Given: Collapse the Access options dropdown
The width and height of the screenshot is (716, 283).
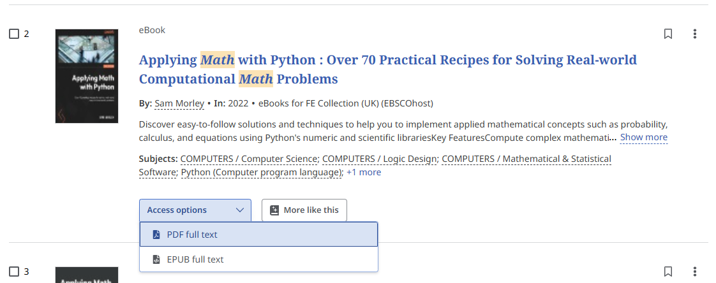Looking at the screenshot, I should [x=195, y=210].
